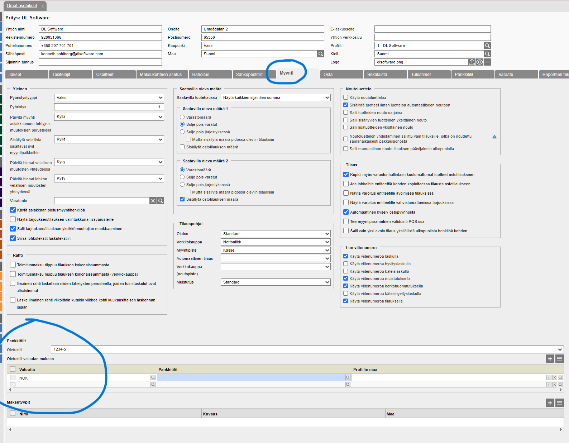This screenshot has height=443, width=569.
Task: Search for a Varatuote product
Action: (161, 201)
